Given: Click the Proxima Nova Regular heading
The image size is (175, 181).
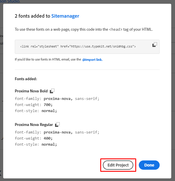Looking at the screenshot, I should point(34,125).
